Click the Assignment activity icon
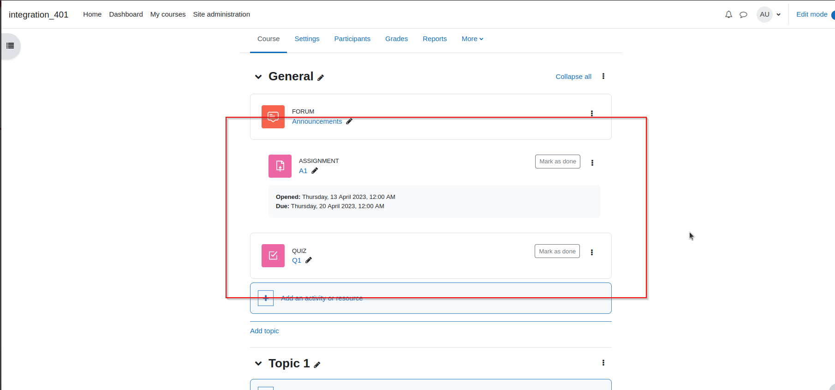The width and height of the screenshot is (835, 390). pos(280,166)
